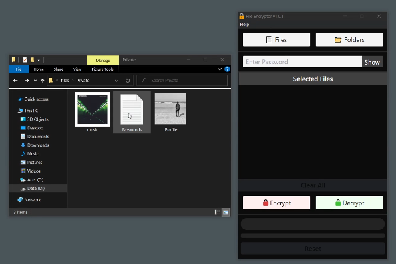Click the Explorer folder icon in titlebar
The height and width of the screenshot is (264, 396).
(x=13, y=60)
